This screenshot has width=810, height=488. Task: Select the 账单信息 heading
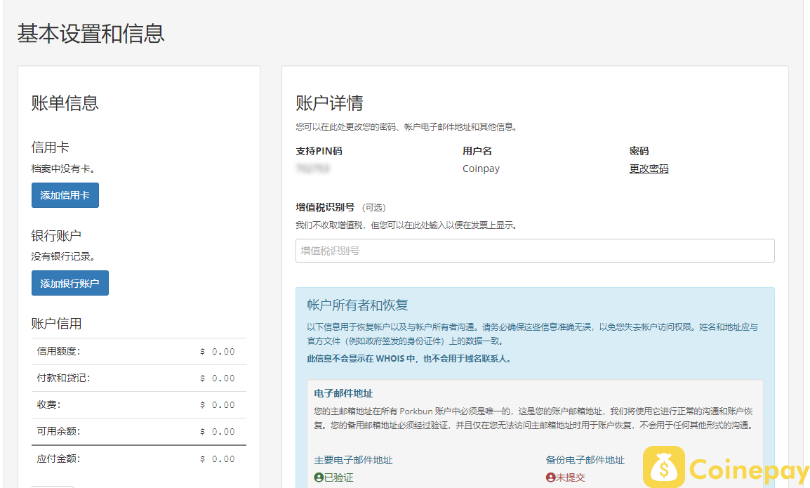point(65,103)
